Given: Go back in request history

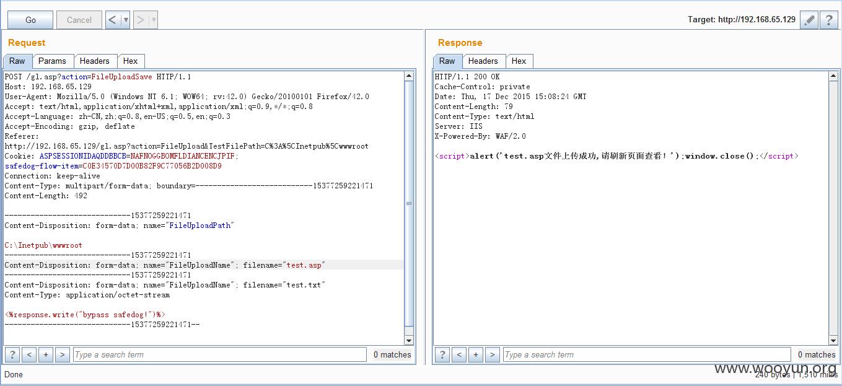Looking at the screenshot, I should pyautogui.click(x=112, y=20).
